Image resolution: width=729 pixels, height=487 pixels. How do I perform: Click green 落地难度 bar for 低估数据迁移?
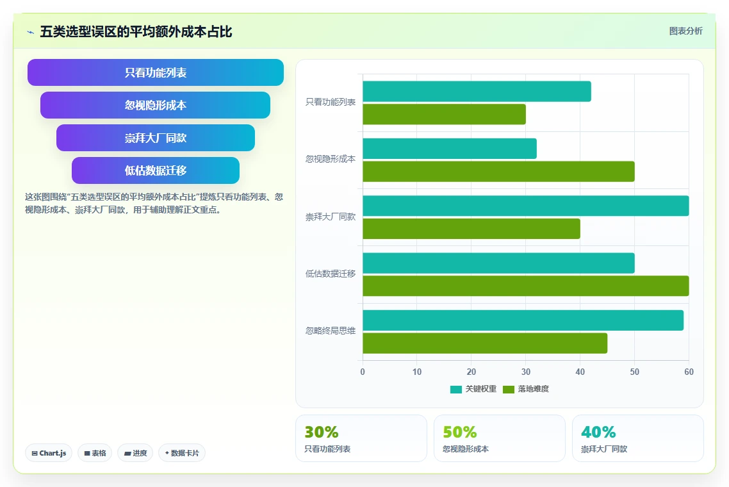pyautogui.click(x=526, y=286)
